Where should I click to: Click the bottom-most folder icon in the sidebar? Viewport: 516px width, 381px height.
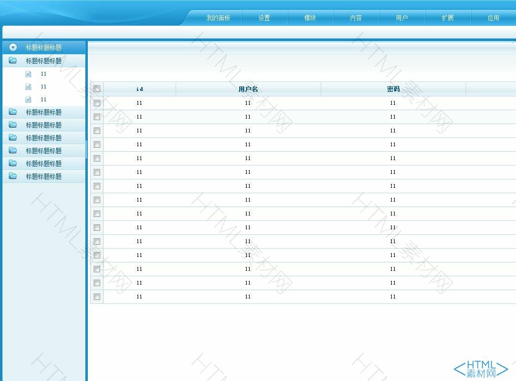(x=13, y=176)
